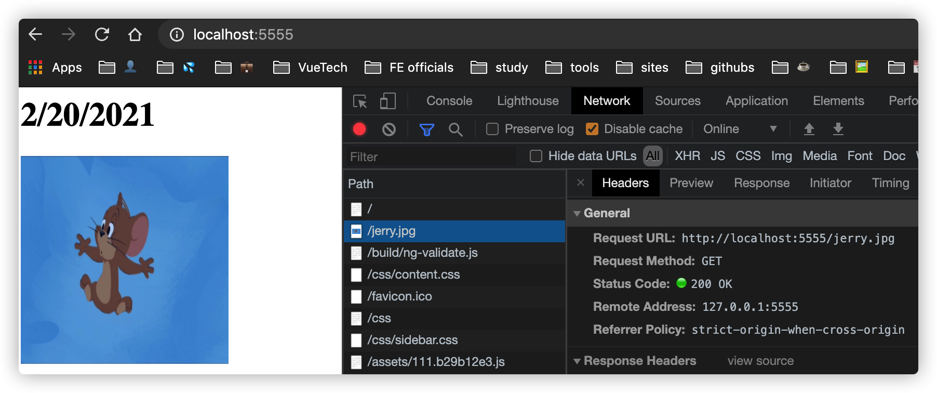
Task: Select the / root request row
Action: (x=454, y=209)
